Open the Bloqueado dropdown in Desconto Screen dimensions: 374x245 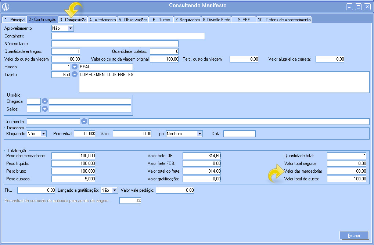point(43,134)
